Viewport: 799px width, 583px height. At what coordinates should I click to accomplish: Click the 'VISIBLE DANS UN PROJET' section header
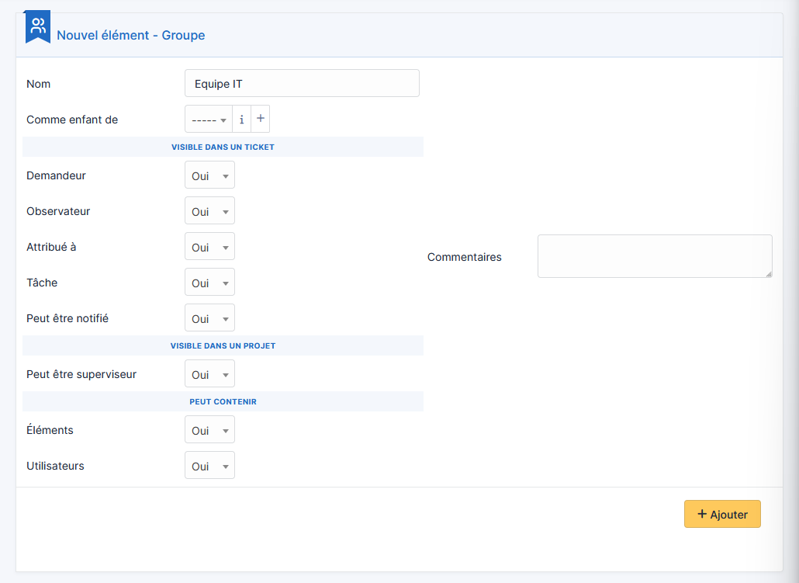(223, 345)
